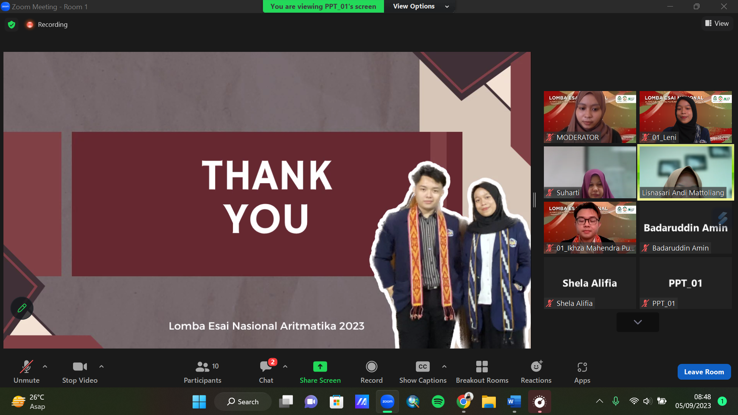Open the Apps icon in toolbar

(582, 367)
